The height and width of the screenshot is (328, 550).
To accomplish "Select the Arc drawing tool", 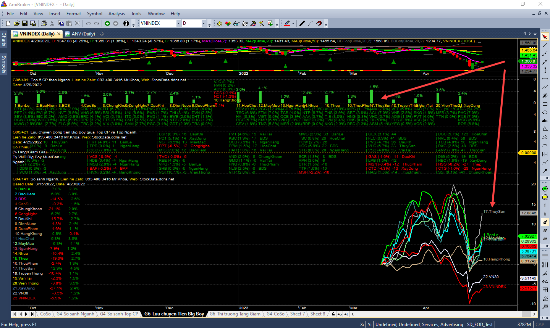I will (545, 146).
